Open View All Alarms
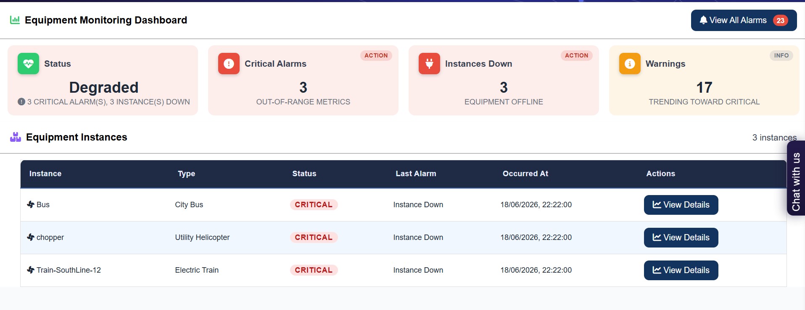Screen dimensions: 805x310 (744, 20)
